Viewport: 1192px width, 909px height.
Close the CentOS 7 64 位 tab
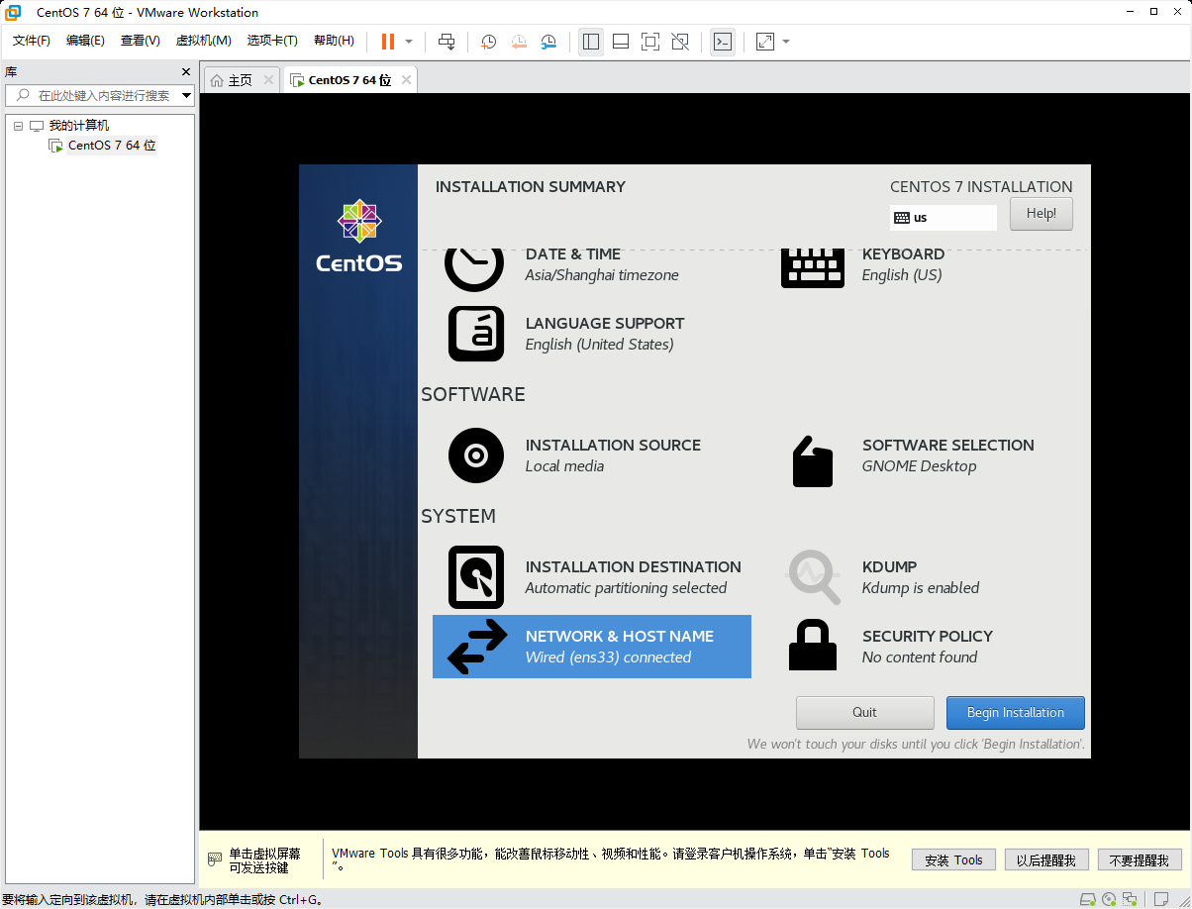coord(406,80)
